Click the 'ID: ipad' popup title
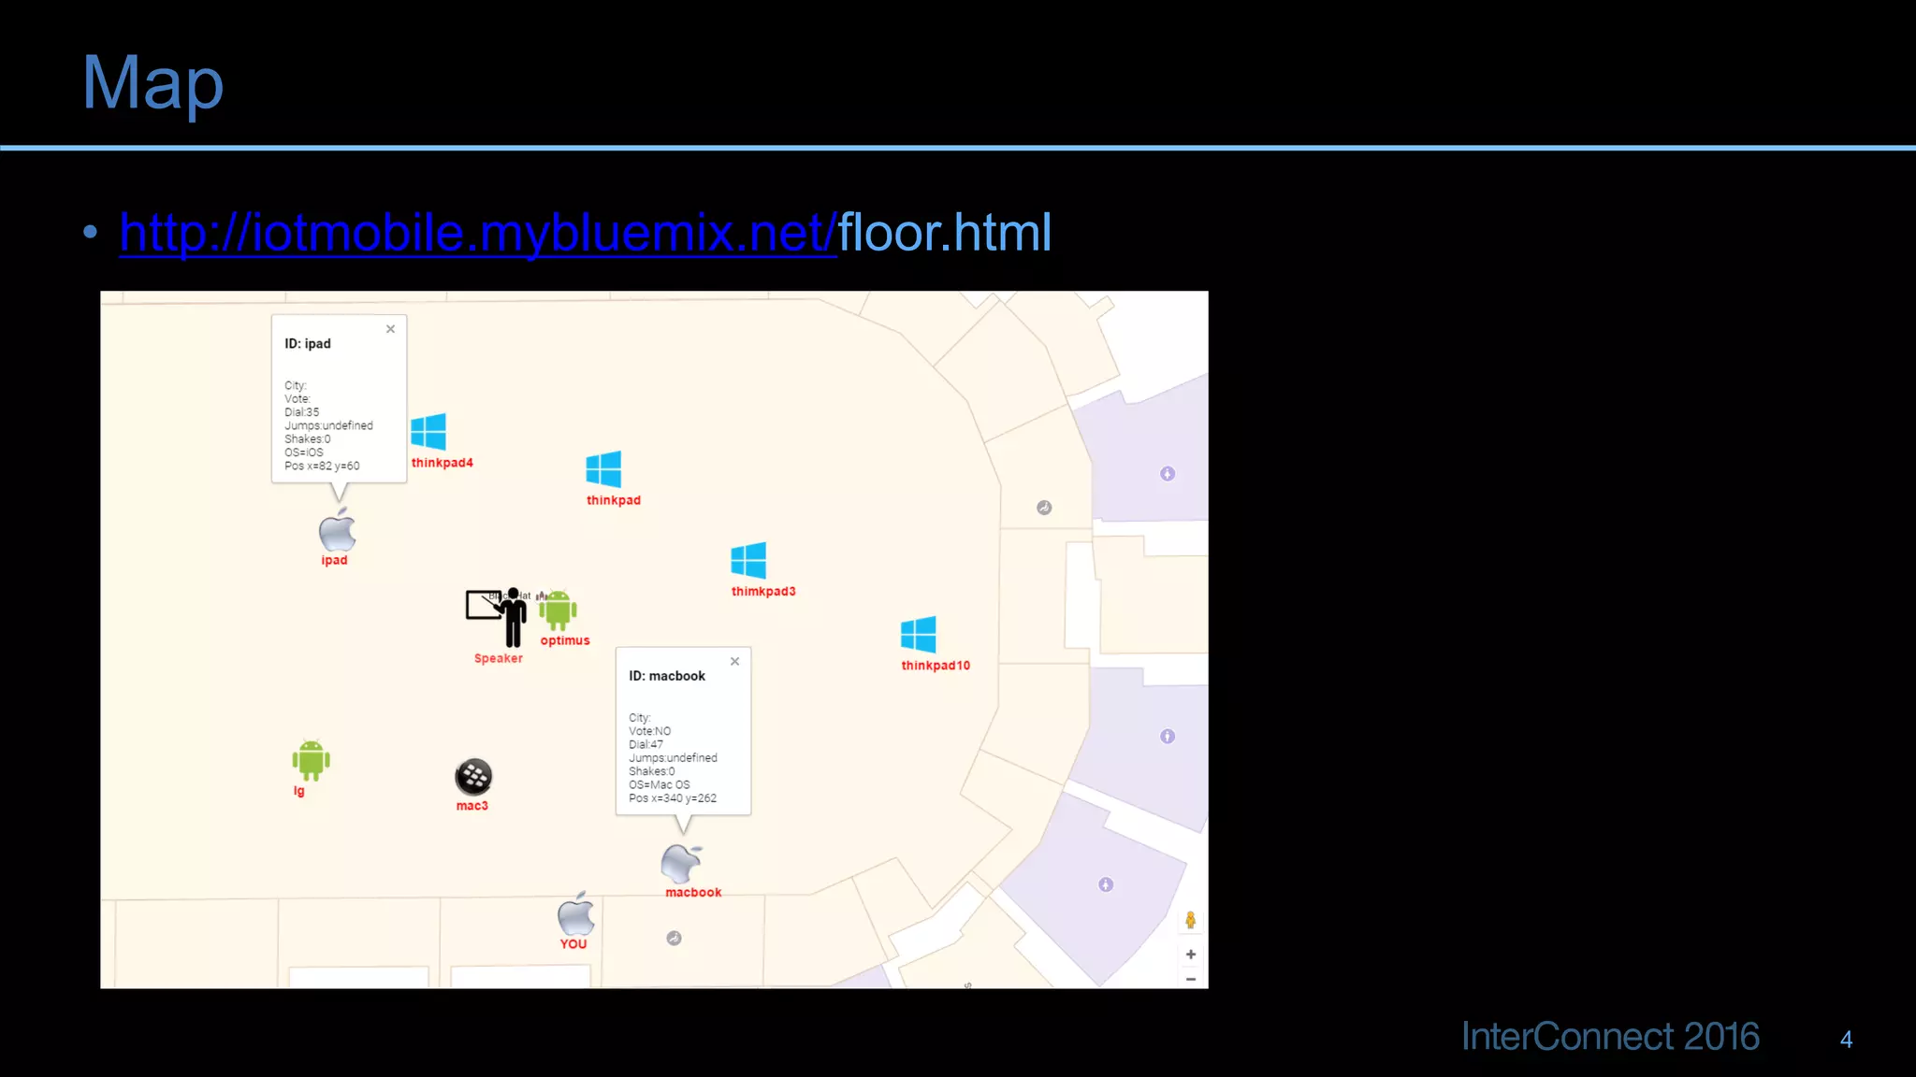 pyautogui.click(x=308, y=344)
